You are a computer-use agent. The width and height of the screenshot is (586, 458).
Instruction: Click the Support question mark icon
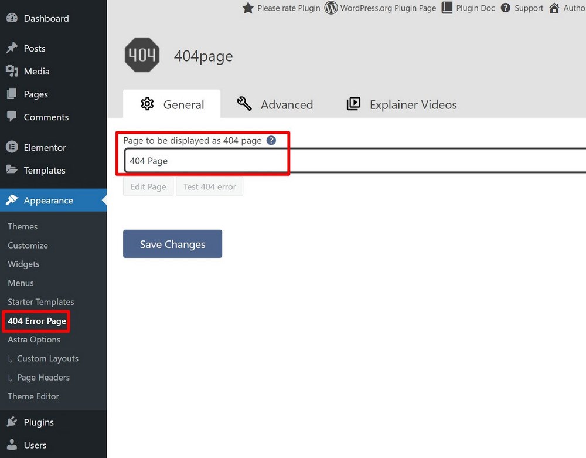coord(505,8)
